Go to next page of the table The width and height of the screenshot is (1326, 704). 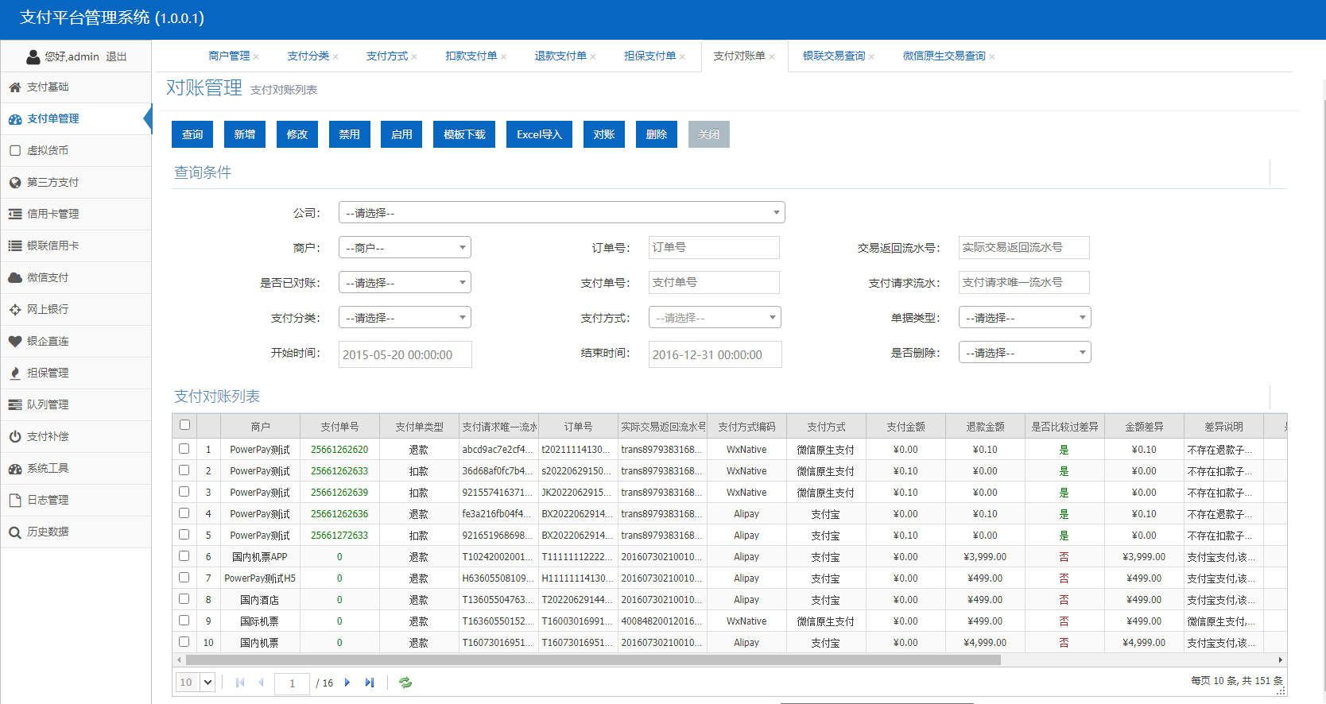coord(347,683)
